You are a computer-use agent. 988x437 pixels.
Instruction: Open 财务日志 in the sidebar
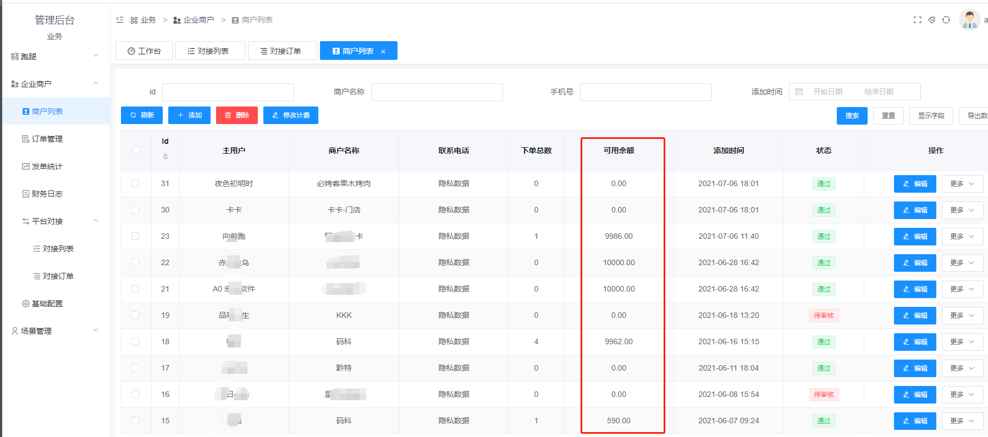coord(55,193)
